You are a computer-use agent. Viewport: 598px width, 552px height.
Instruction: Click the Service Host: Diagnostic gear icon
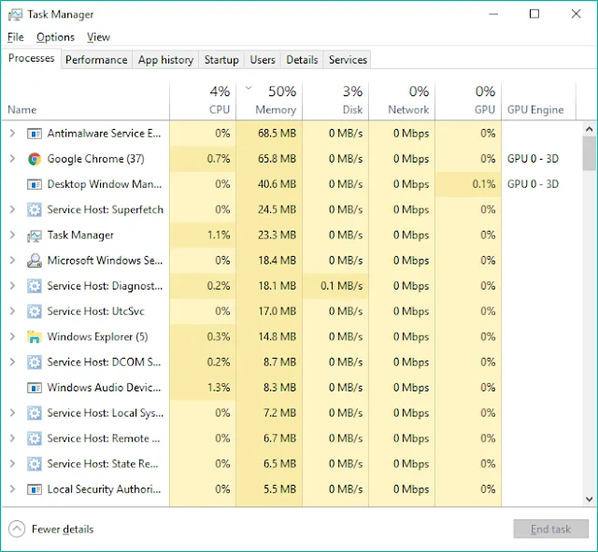tap(35, 286)
